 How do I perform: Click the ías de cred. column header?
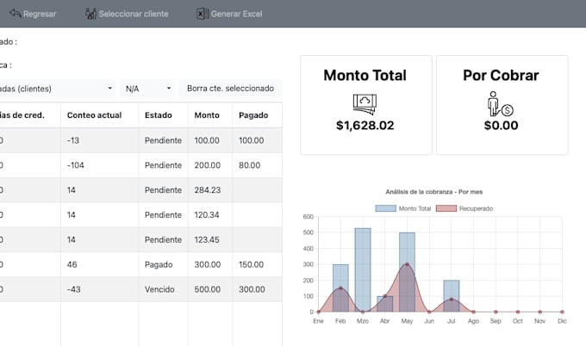(22, 115)
